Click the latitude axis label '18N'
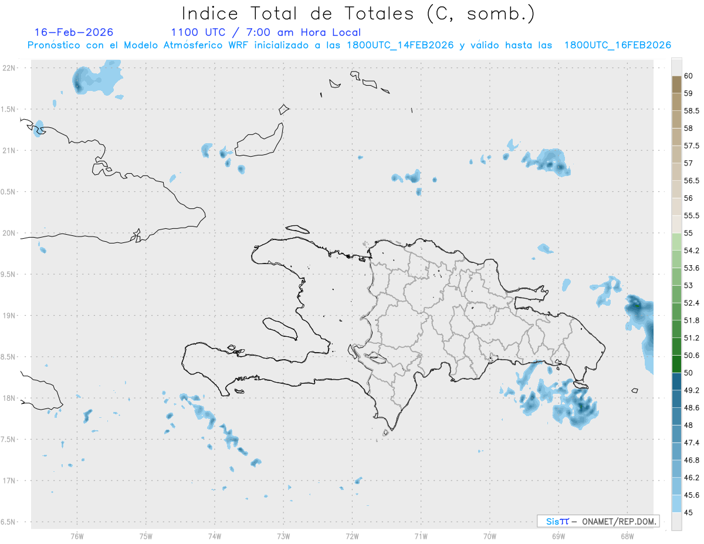Viewport: 704px width, 544px height. [x=9, y=398]
